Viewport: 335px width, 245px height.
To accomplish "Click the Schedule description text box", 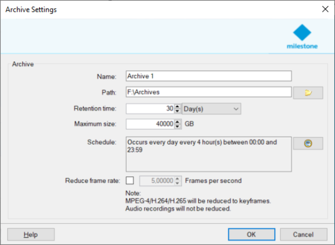I will 208,154.
